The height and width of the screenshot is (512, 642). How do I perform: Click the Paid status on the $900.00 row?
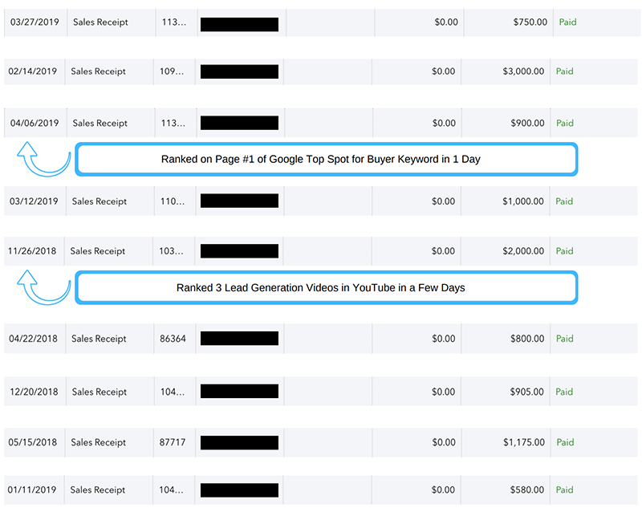tap(565, 124)
